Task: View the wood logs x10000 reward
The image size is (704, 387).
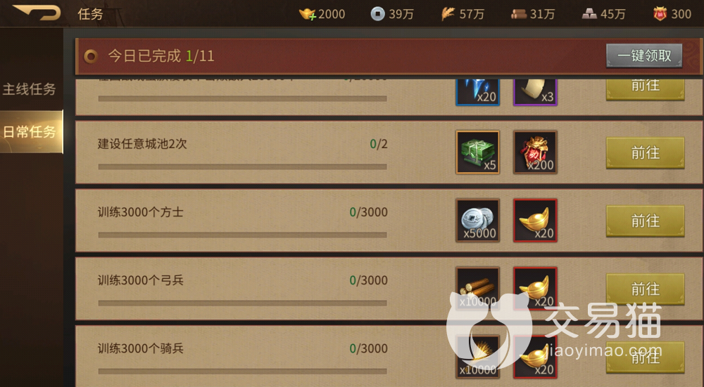Action: coord(478,289)
